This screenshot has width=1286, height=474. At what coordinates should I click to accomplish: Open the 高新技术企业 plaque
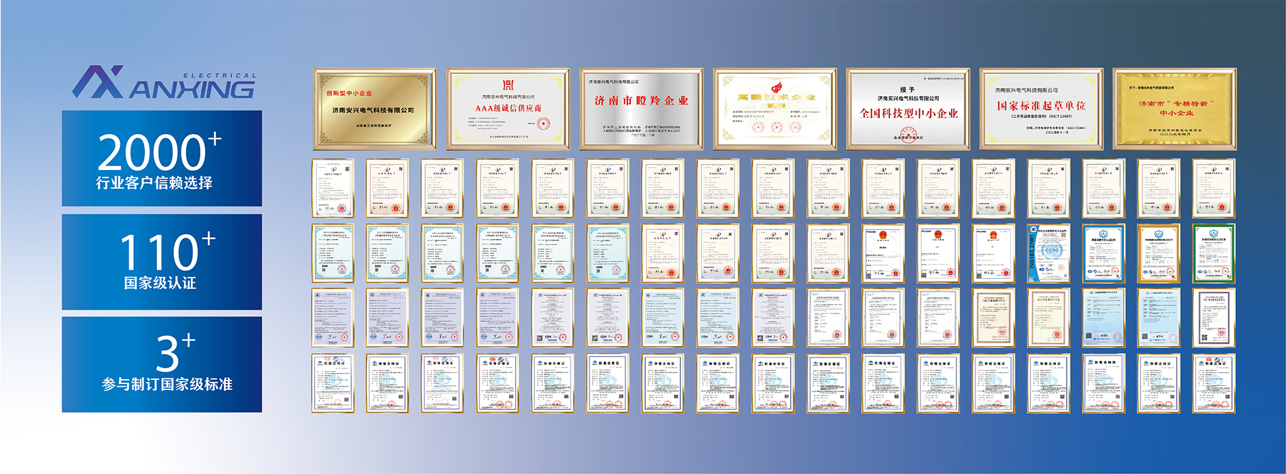(774, 109)
